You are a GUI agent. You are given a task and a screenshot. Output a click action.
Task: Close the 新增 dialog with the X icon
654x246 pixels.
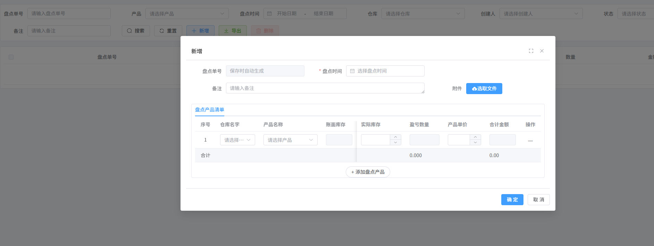click(542, 51)
